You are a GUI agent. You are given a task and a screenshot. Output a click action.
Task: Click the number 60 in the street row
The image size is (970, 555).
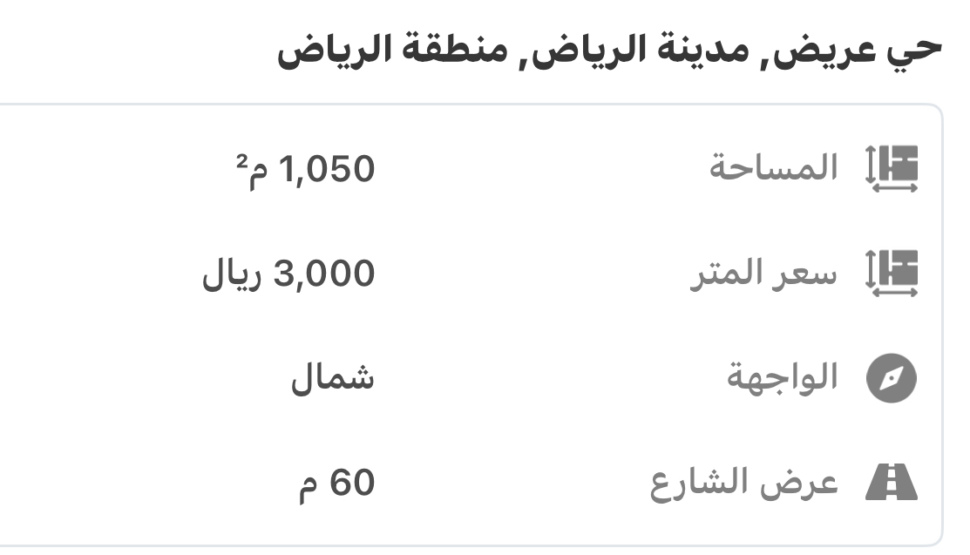352,482
